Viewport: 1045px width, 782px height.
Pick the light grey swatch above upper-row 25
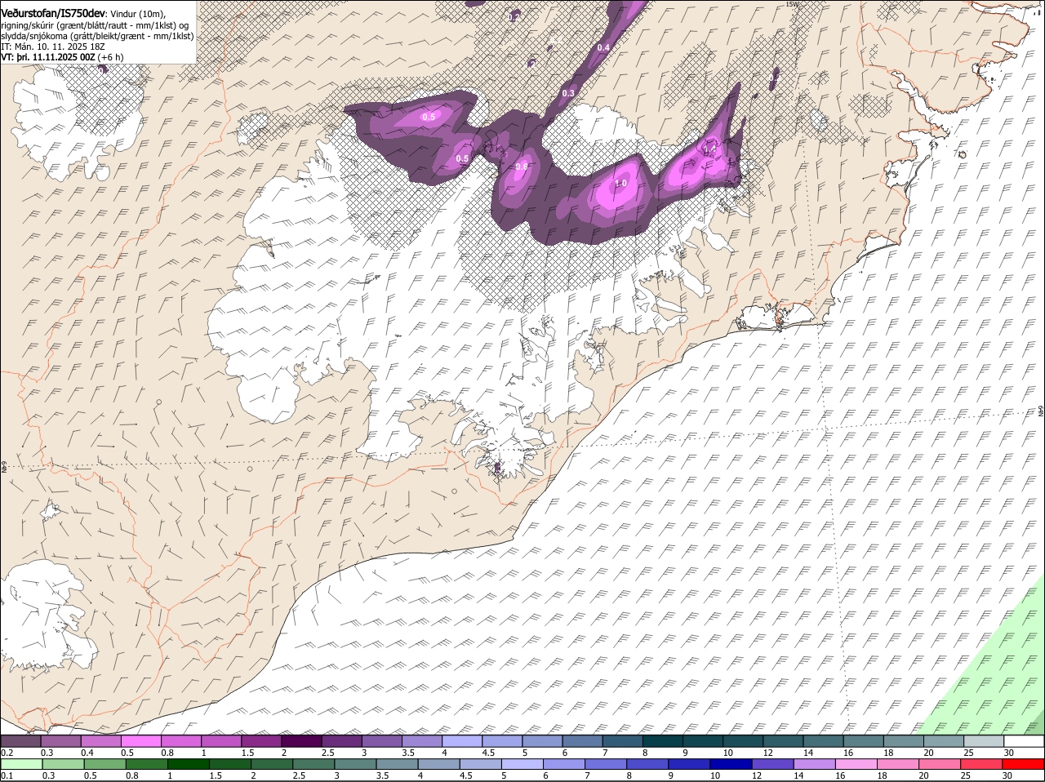pos(984,741)
